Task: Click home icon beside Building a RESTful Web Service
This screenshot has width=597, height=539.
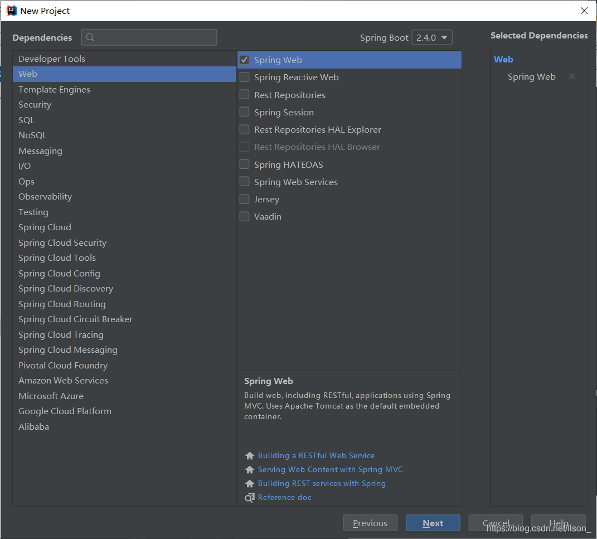Action: tap(250, 456)
